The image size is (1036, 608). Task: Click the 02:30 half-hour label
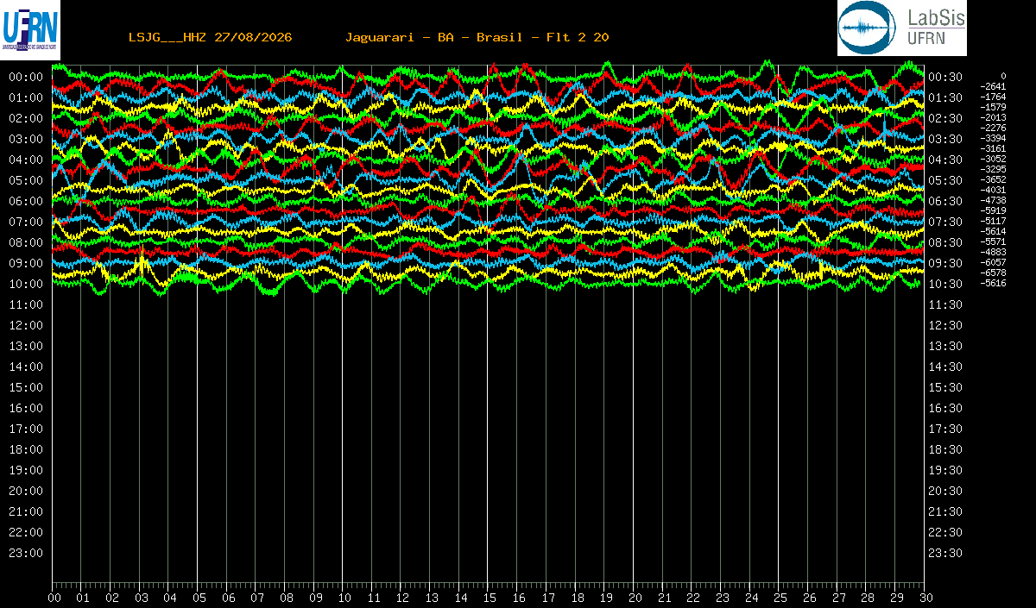pyautogui.click(x=945, y=118)
